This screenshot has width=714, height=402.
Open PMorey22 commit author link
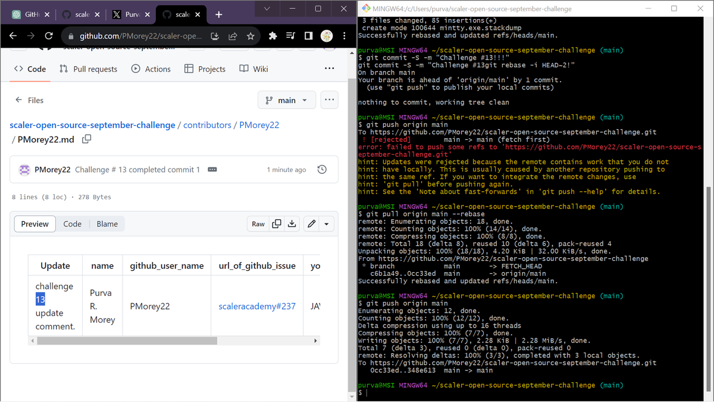point(53,170)
